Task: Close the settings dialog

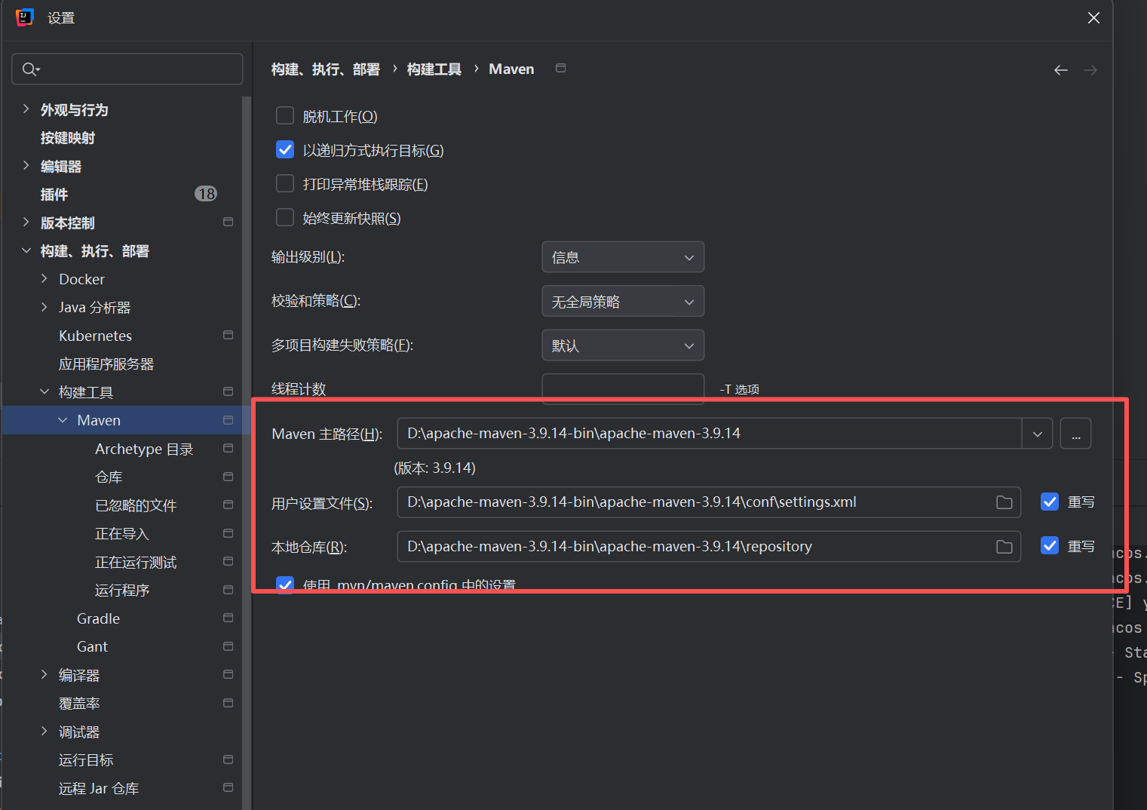Action: (x=1093, y=17)
